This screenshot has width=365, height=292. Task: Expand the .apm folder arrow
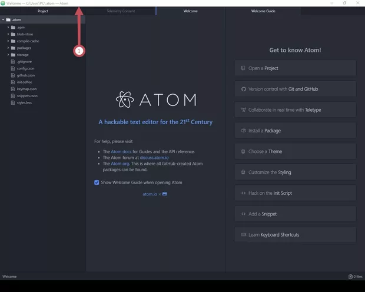click(8, 27)
